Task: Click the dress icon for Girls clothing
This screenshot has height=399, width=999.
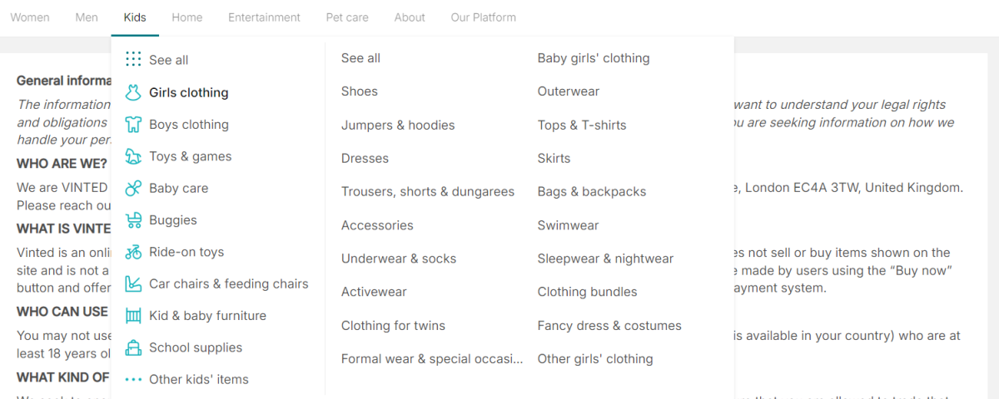Action: click(133, 92)
